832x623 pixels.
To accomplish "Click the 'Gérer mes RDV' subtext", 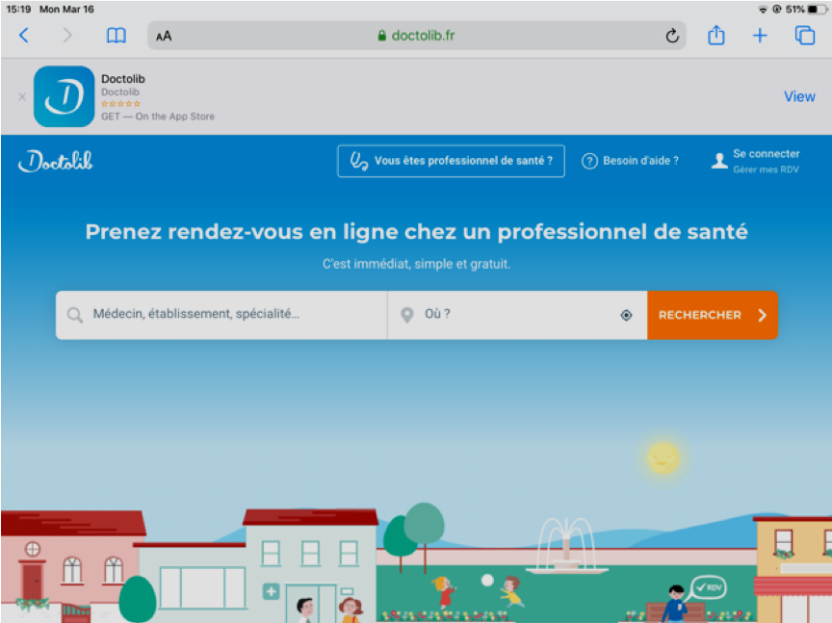I will (766, 169).
